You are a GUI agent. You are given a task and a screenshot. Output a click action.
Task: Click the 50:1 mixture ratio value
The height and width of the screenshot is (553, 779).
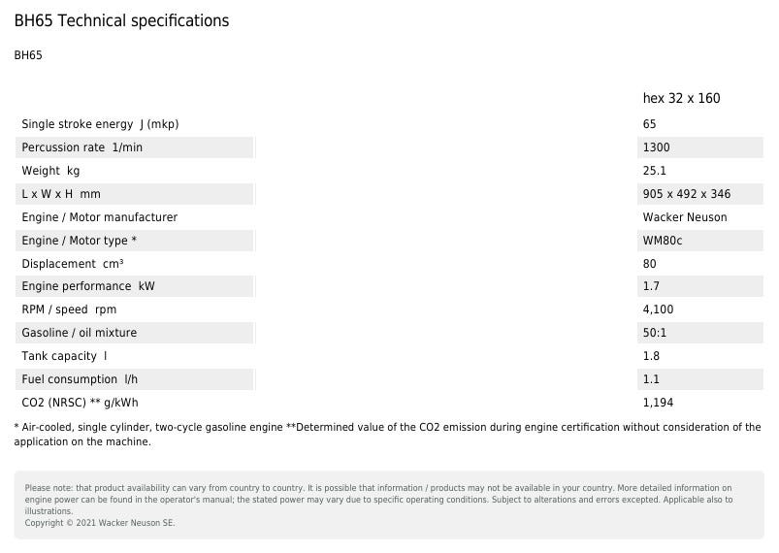tap(655, 333)
